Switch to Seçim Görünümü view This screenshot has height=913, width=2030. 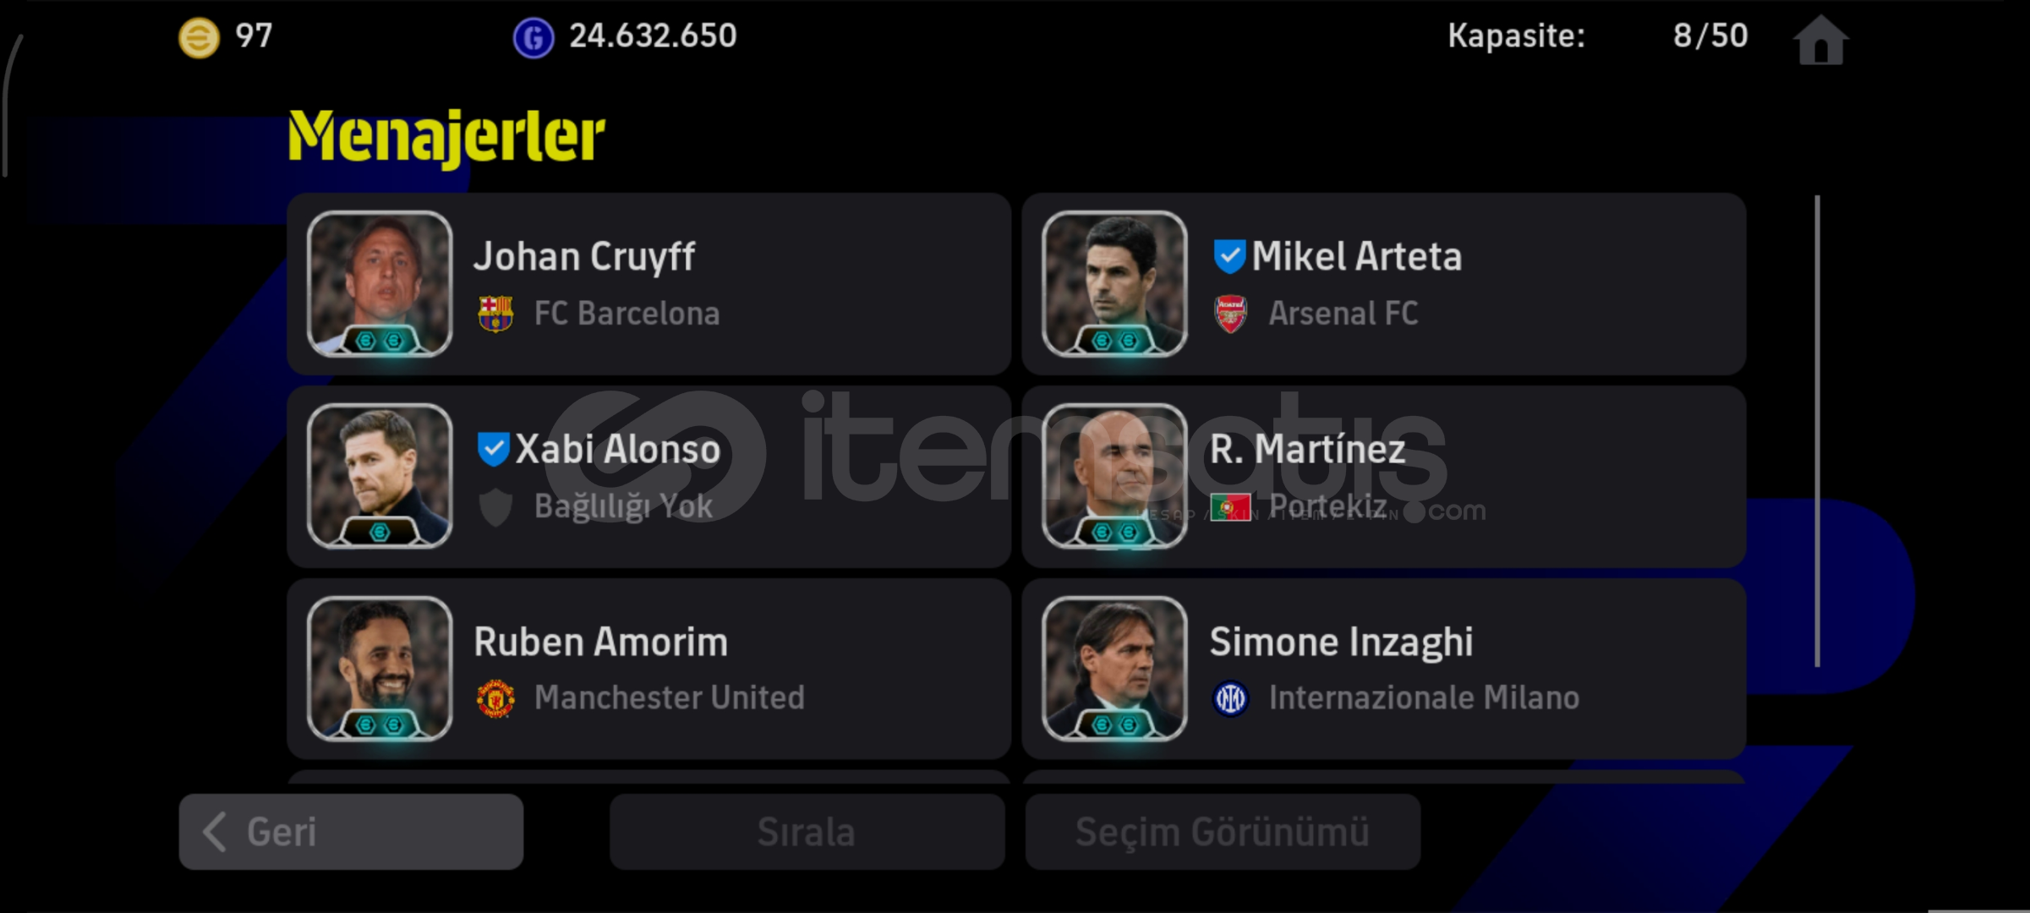coord(1223,832)
